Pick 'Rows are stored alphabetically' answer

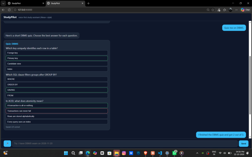(x=57, y=116)
